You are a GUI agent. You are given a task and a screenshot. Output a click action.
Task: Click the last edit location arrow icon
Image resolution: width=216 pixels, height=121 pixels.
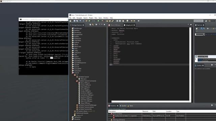click(132, 21)
